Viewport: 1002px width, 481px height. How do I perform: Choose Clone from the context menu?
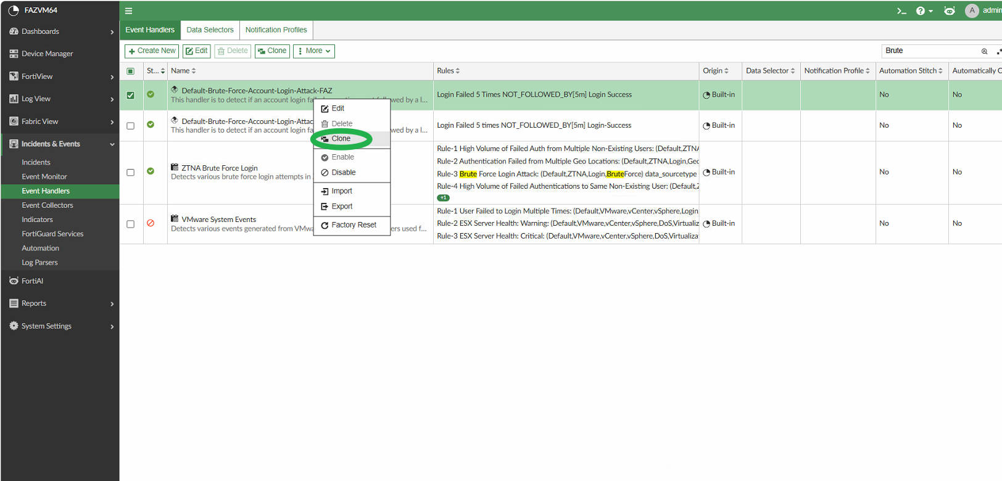352,139
